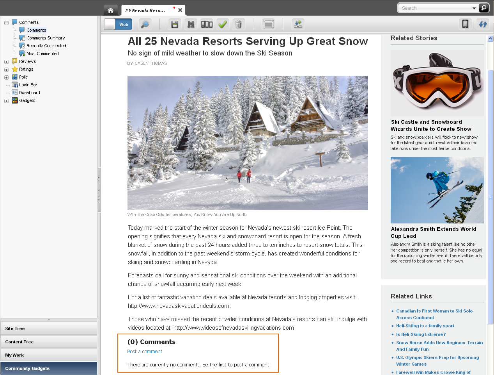Click the layout columns toolbar icon
Screen dimensions: 494x375
click(x=207, y=24)
